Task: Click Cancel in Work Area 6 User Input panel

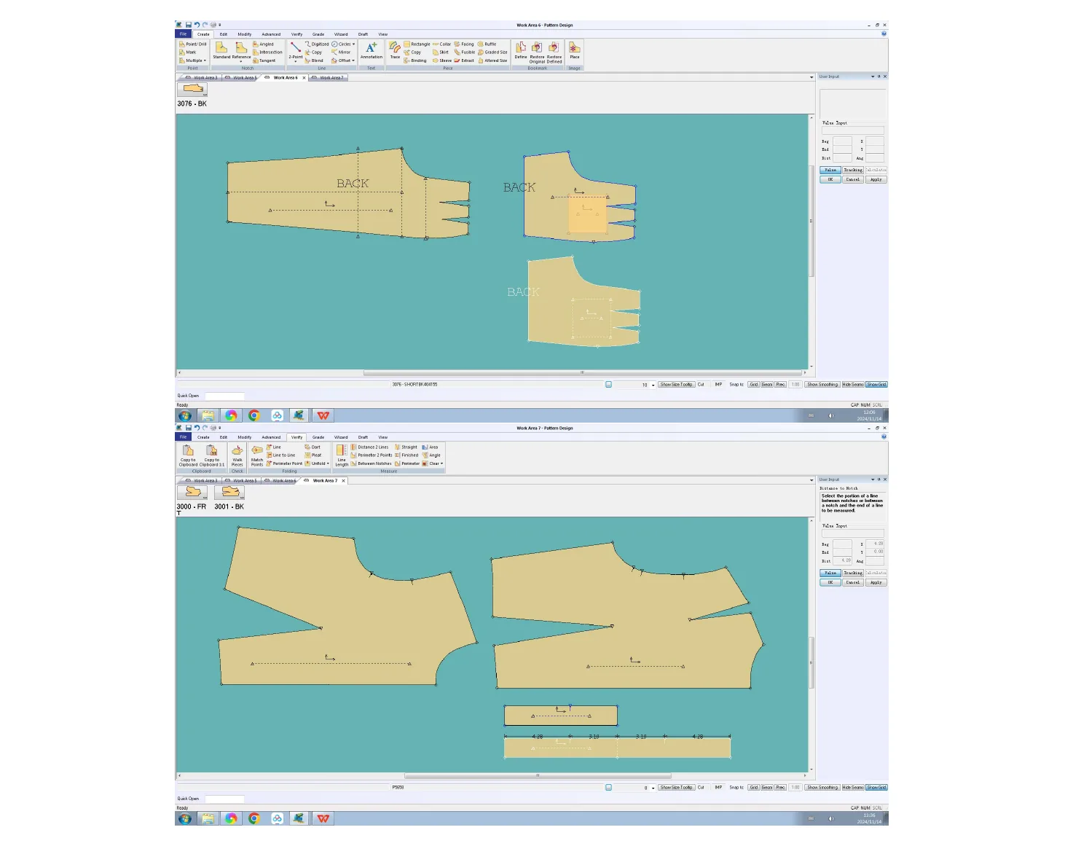Action: [x=853, y=179]
